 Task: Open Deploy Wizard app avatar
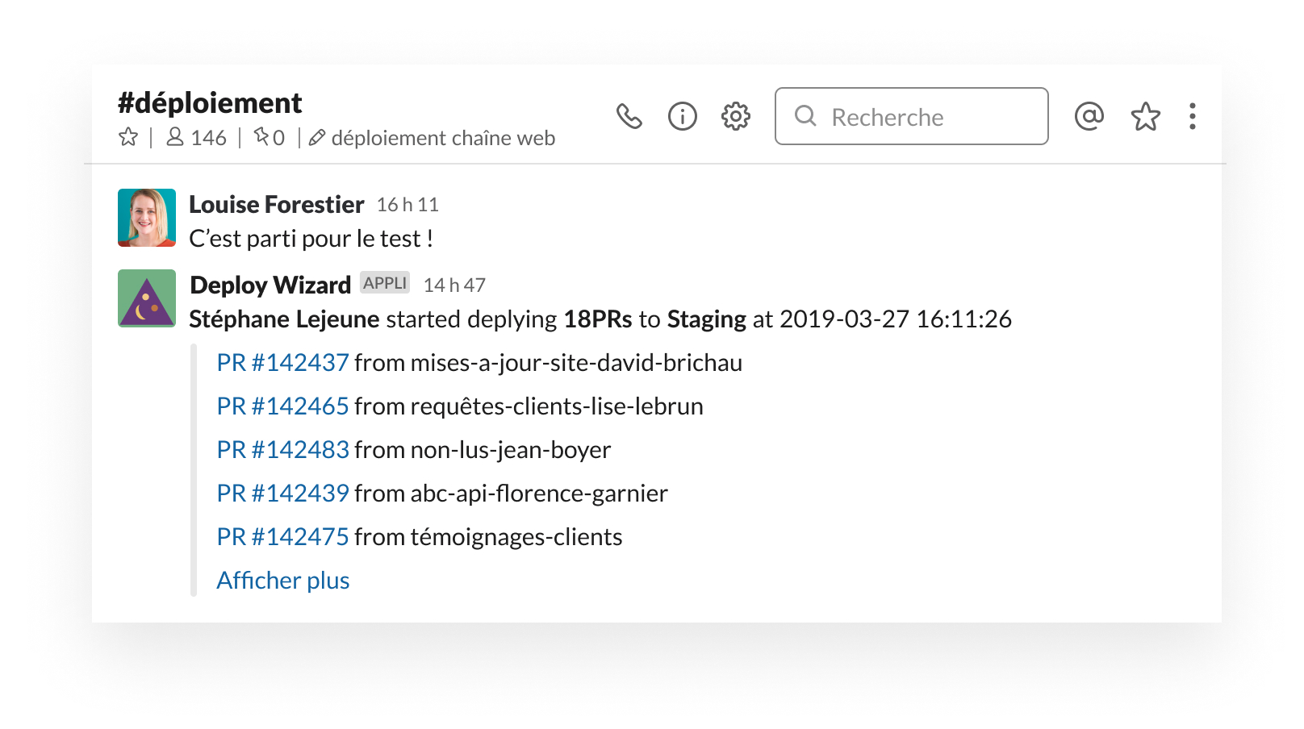[x=147, y=298]
